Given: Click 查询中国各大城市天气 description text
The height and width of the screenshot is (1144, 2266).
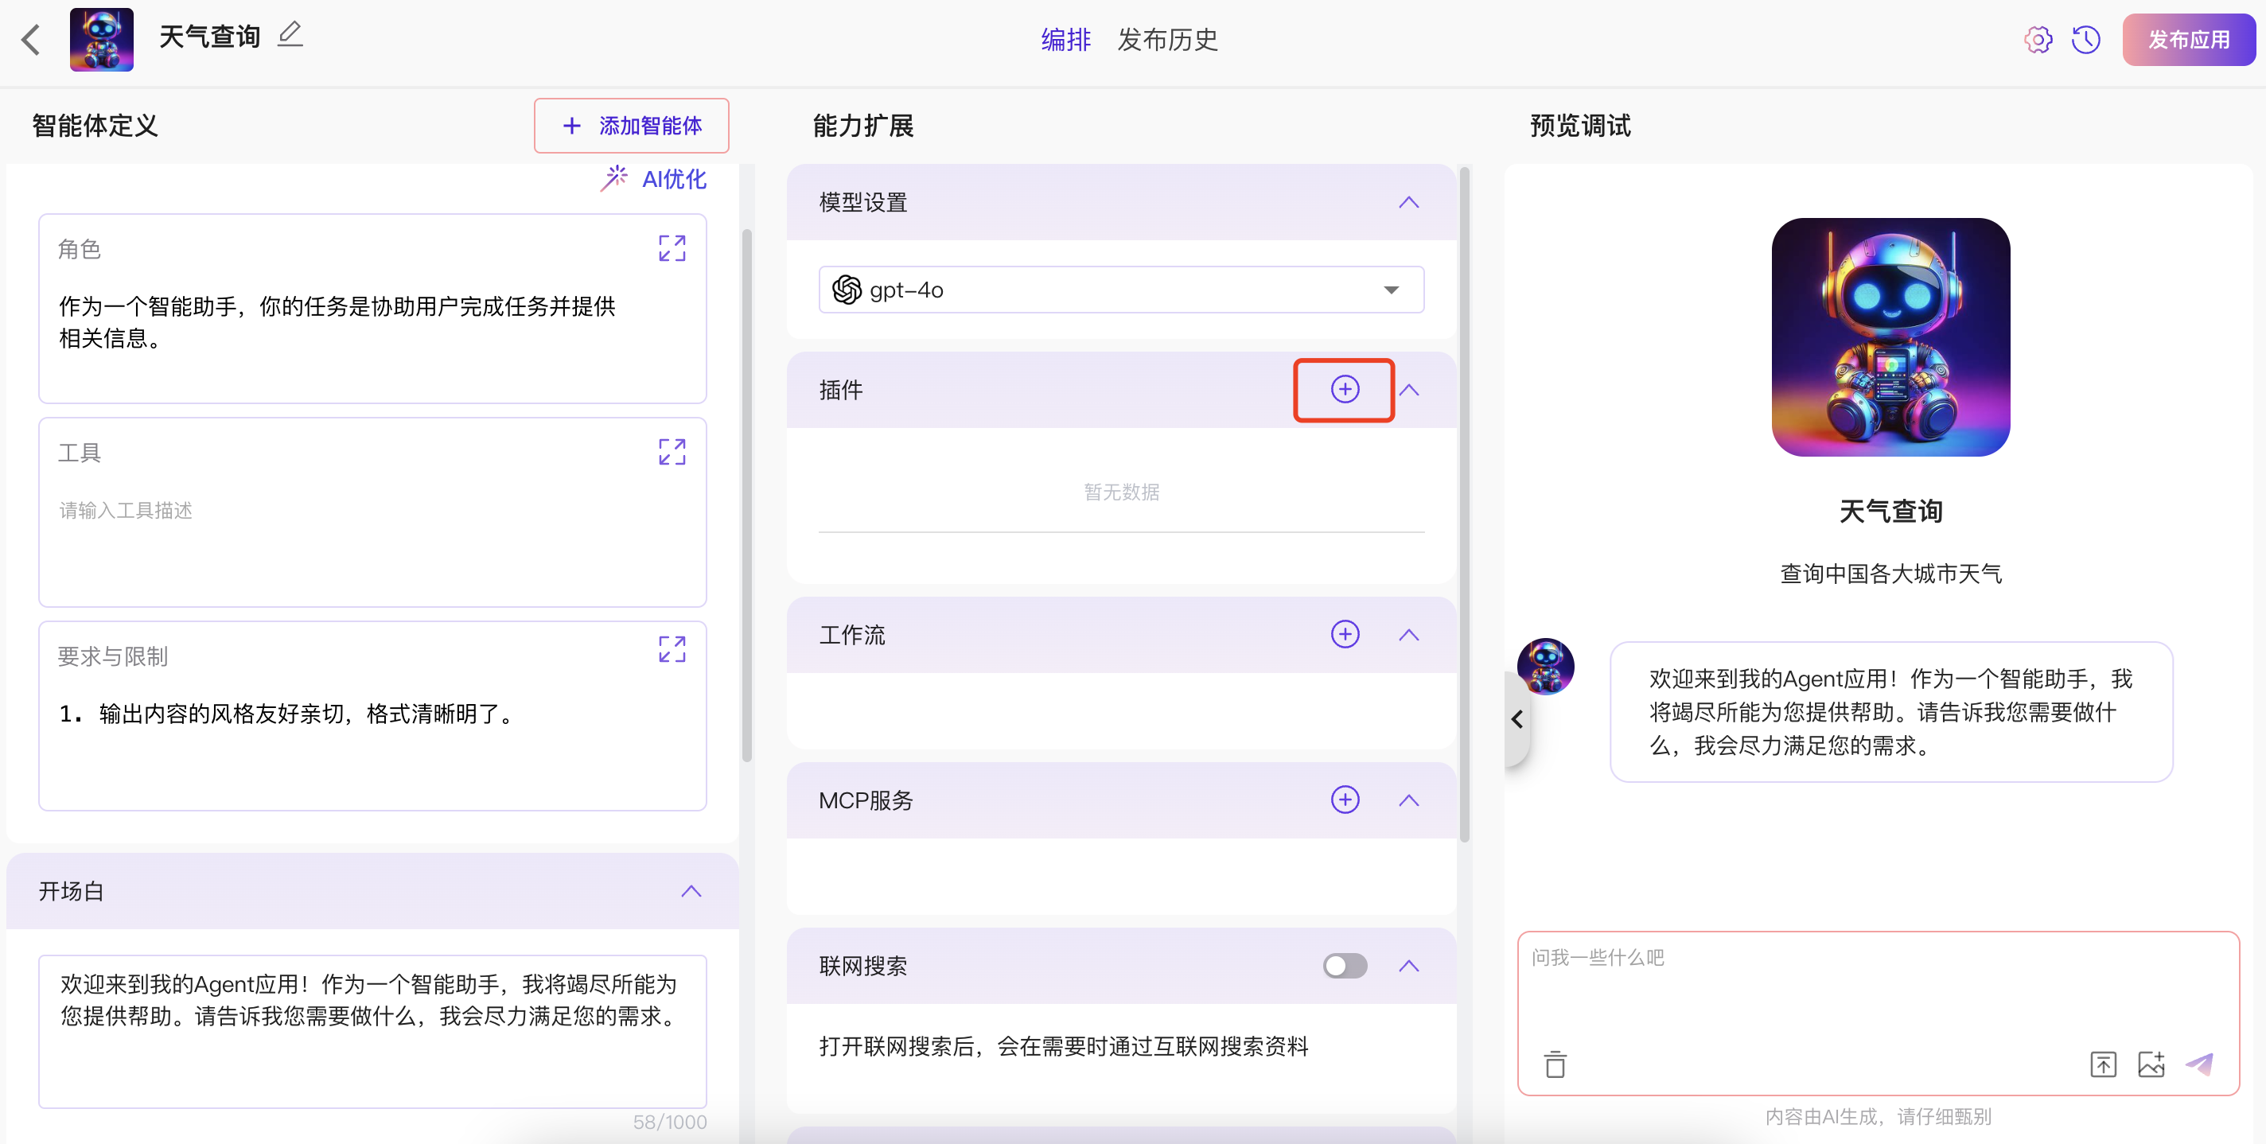Looking at the screenshot, I should click(x=1890, y=574).
